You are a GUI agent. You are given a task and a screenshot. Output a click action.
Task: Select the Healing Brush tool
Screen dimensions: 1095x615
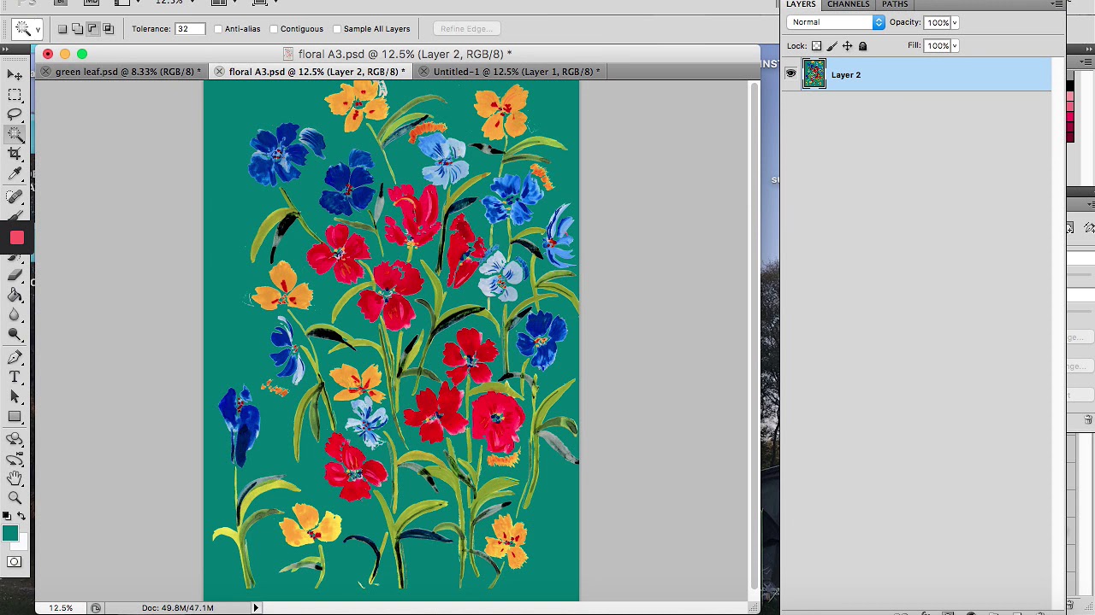pos(15,196)
